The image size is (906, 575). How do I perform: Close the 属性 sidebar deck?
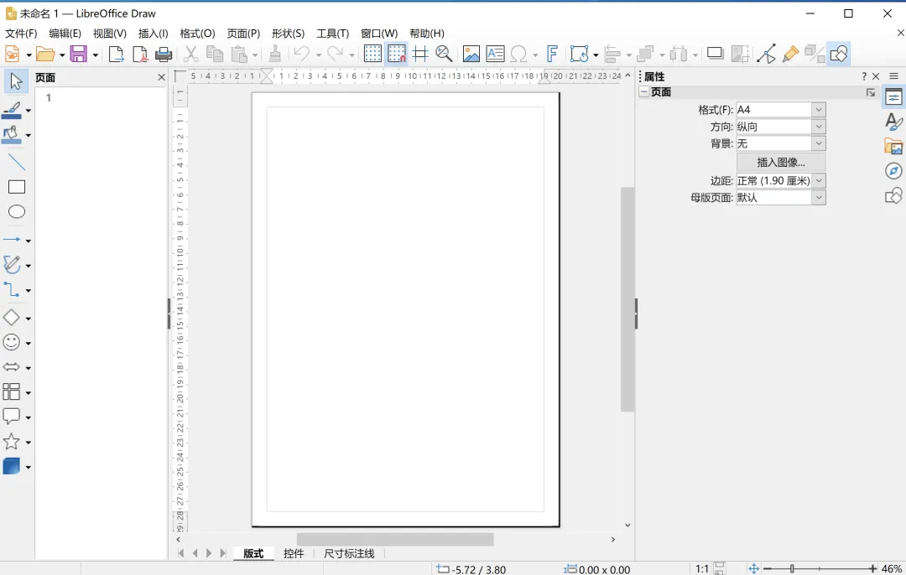pyautogui.click(x=876, y=76)
